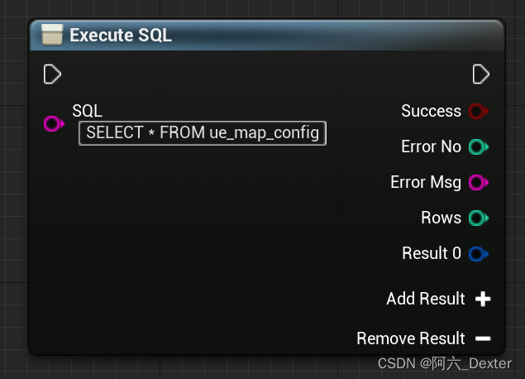Click the Result 0 label text

tap(432, 253)
